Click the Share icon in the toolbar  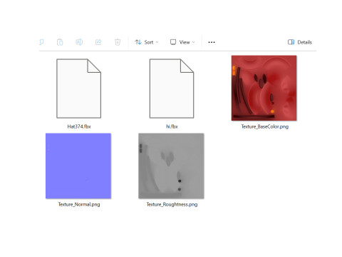click(x=98, y=42)
